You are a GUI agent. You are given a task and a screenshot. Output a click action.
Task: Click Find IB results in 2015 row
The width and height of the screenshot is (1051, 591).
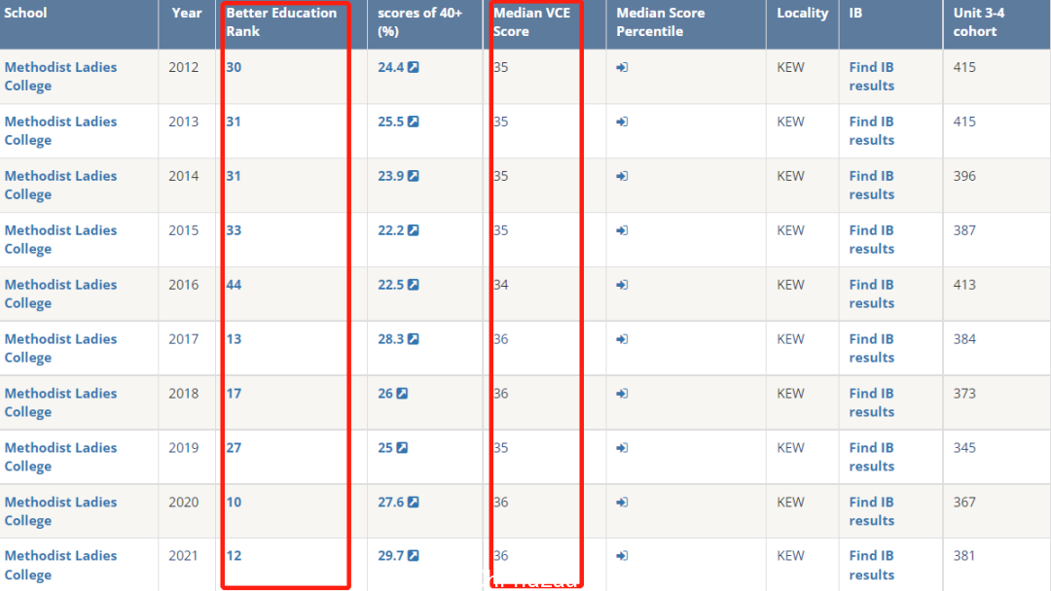(871, 239)
